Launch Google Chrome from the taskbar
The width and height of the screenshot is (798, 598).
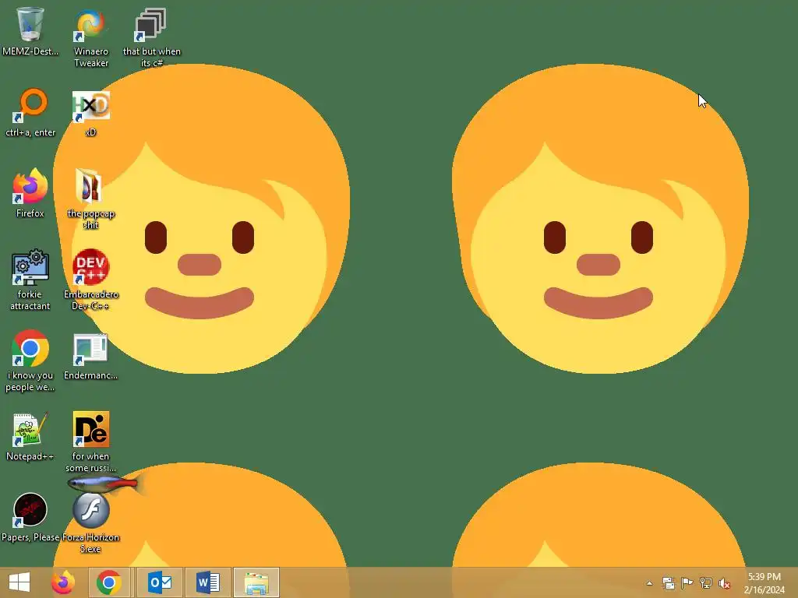click(x=109, y=582)
